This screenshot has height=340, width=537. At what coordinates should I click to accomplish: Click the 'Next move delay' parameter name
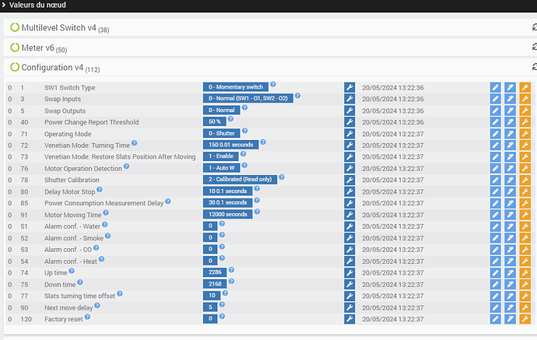click(68, 308)
